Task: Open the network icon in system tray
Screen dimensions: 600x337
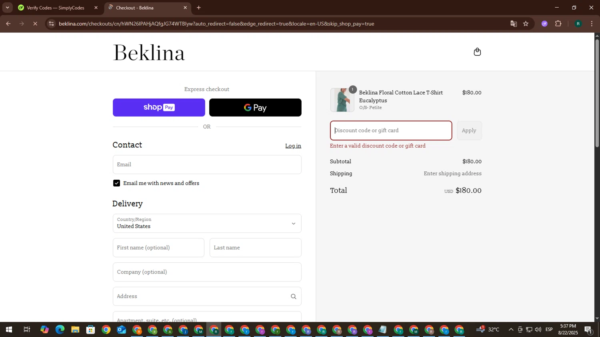Action: [529, 330]
